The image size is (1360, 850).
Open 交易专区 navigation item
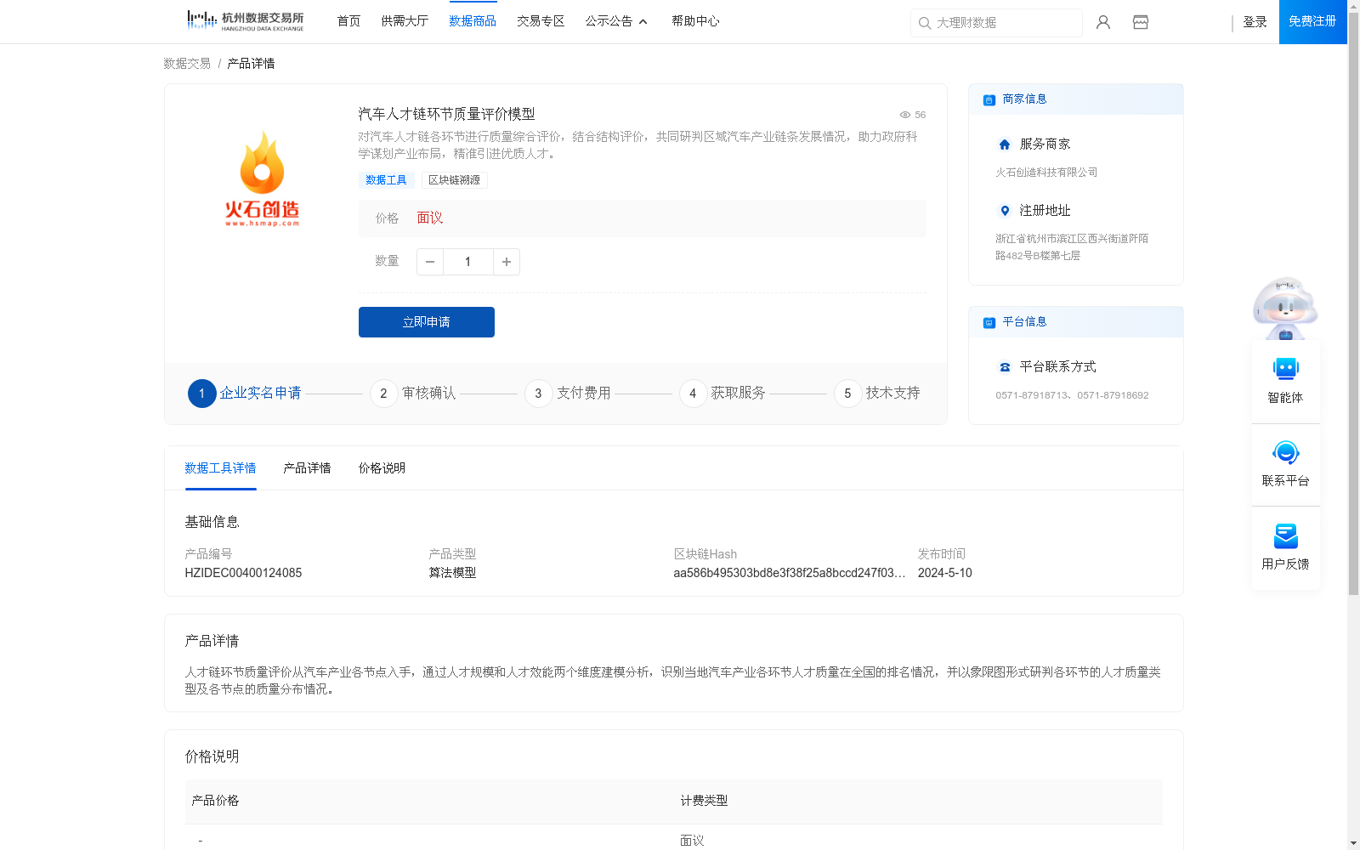coord(541,21)
